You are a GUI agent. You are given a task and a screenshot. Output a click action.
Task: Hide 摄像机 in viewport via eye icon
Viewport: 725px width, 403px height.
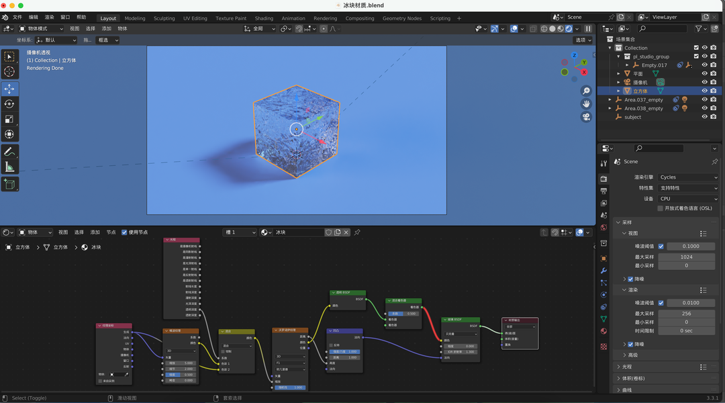pyautogui.click(x=705, y=82)
